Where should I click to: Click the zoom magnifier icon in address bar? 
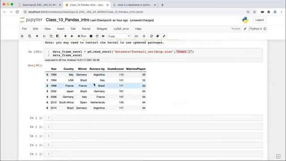coord(248,12)
